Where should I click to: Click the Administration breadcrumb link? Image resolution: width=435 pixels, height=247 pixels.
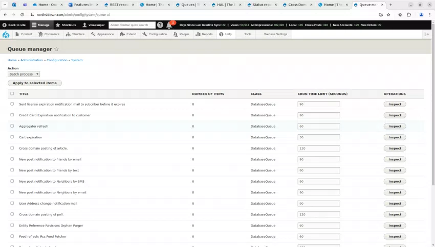(32, 60)
